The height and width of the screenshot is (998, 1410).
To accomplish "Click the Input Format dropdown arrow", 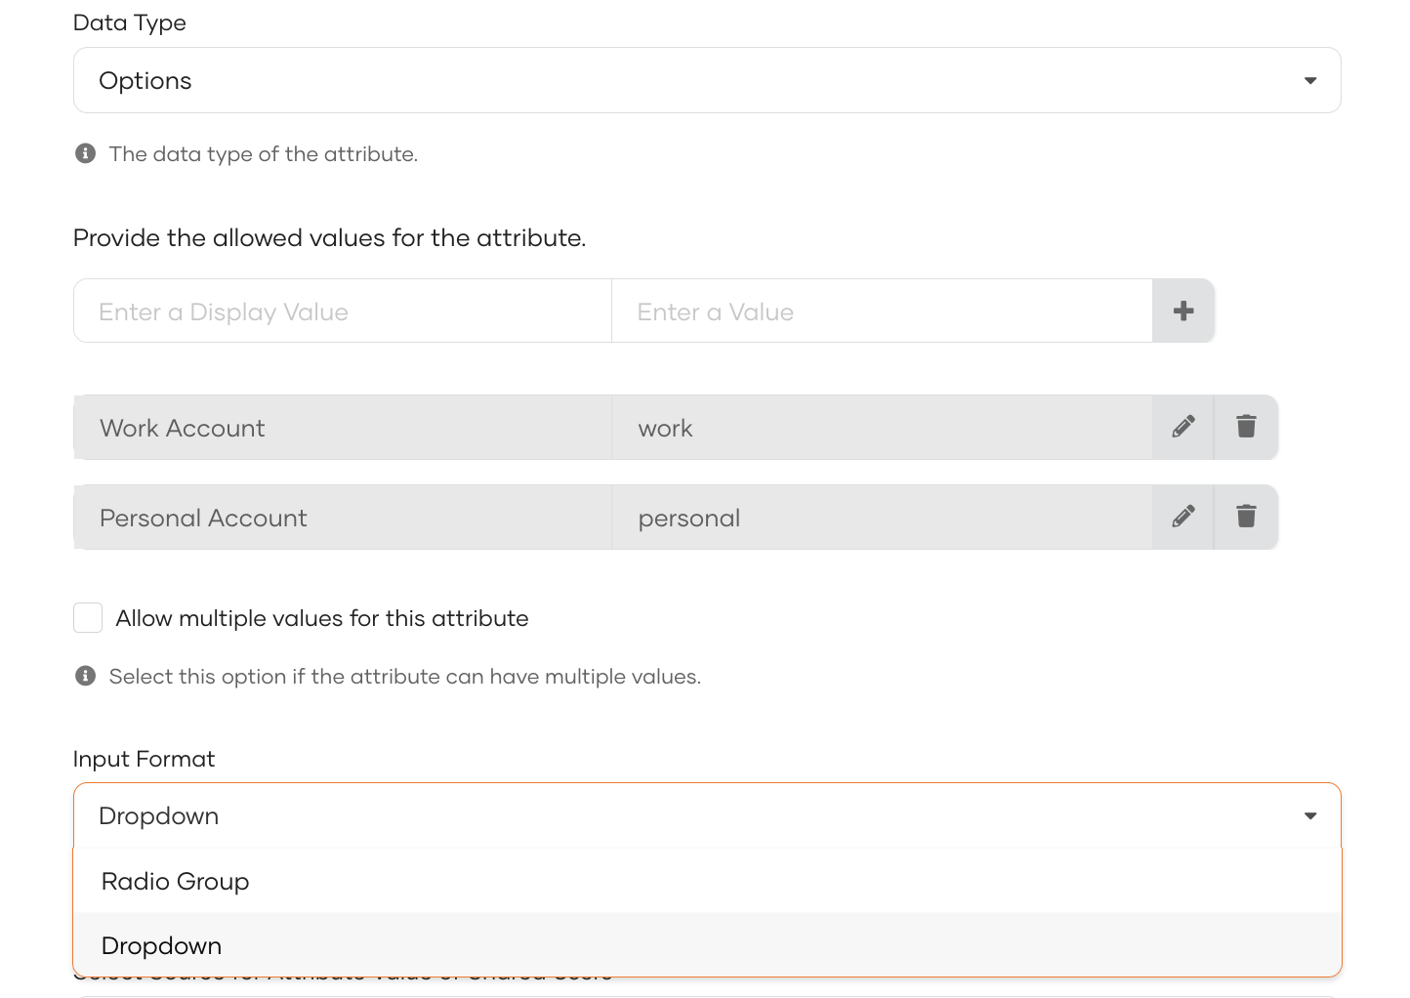I will [1310, 816].
